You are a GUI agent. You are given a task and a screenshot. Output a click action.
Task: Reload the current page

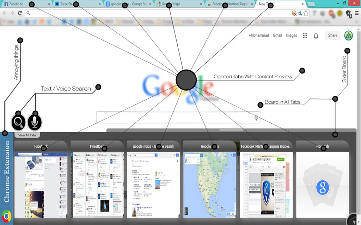[x=20, y=13]
